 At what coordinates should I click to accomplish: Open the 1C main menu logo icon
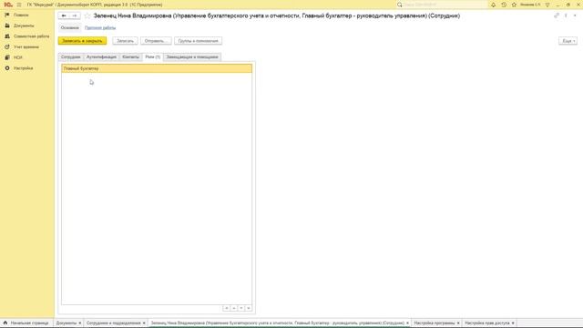tap(8, 5)
